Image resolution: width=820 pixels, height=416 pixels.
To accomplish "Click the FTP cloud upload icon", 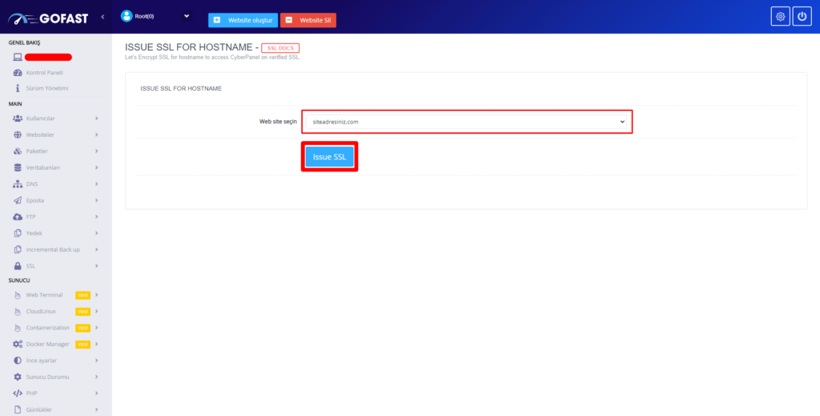I will pyautogui.click(x=18, y=216).
